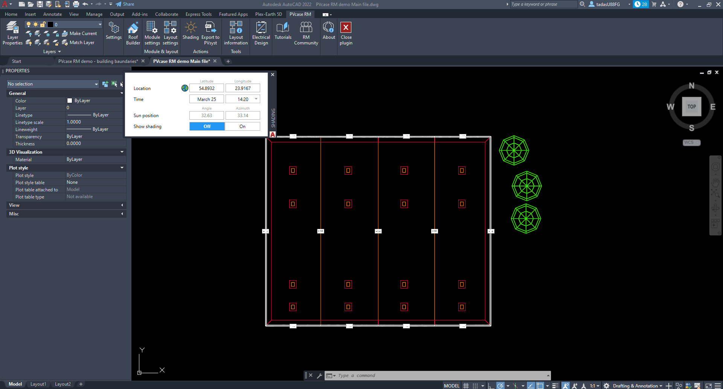Open the Home ribbon tab
This screenshot has width=723, height=389.
tap(11, 14)
